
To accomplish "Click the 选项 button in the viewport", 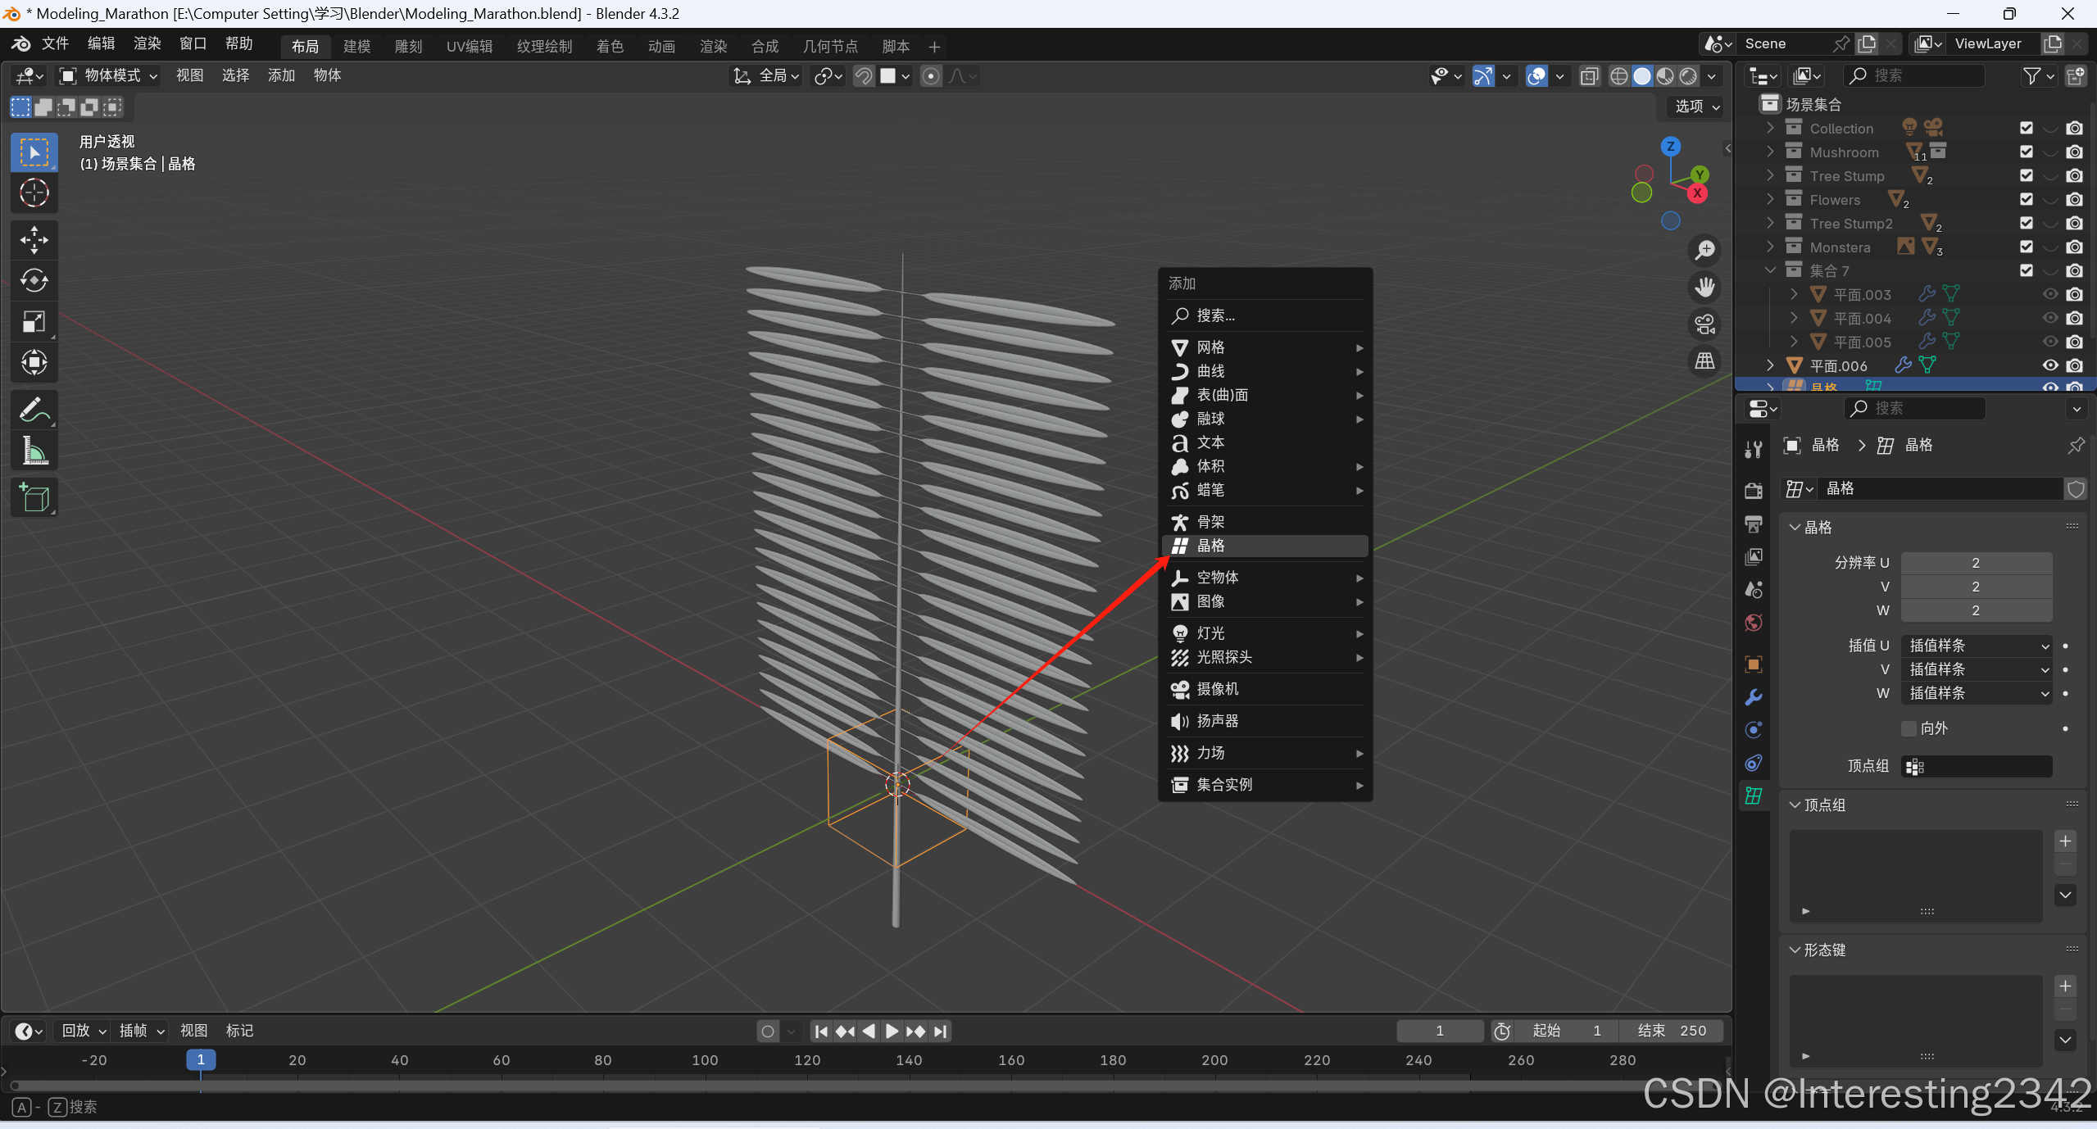I will tap(1696, 107).
